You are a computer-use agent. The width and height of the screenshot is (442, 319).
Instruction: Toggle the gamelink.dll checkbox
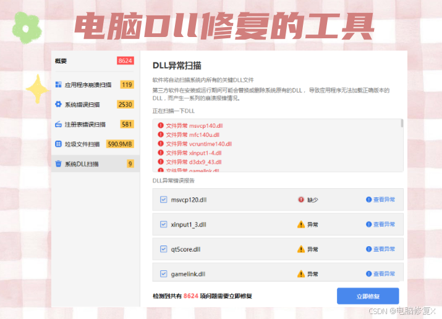163,274
